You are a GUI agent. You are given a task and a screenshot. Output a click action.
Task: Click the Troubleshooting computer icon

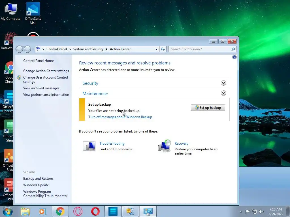coord(89,146)
